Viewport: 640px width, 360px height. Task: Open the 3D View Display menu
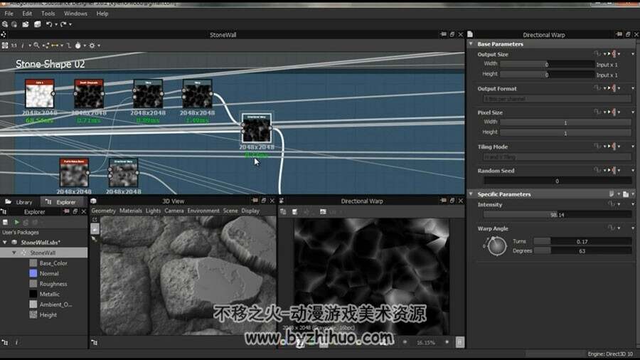pos(250,211)
